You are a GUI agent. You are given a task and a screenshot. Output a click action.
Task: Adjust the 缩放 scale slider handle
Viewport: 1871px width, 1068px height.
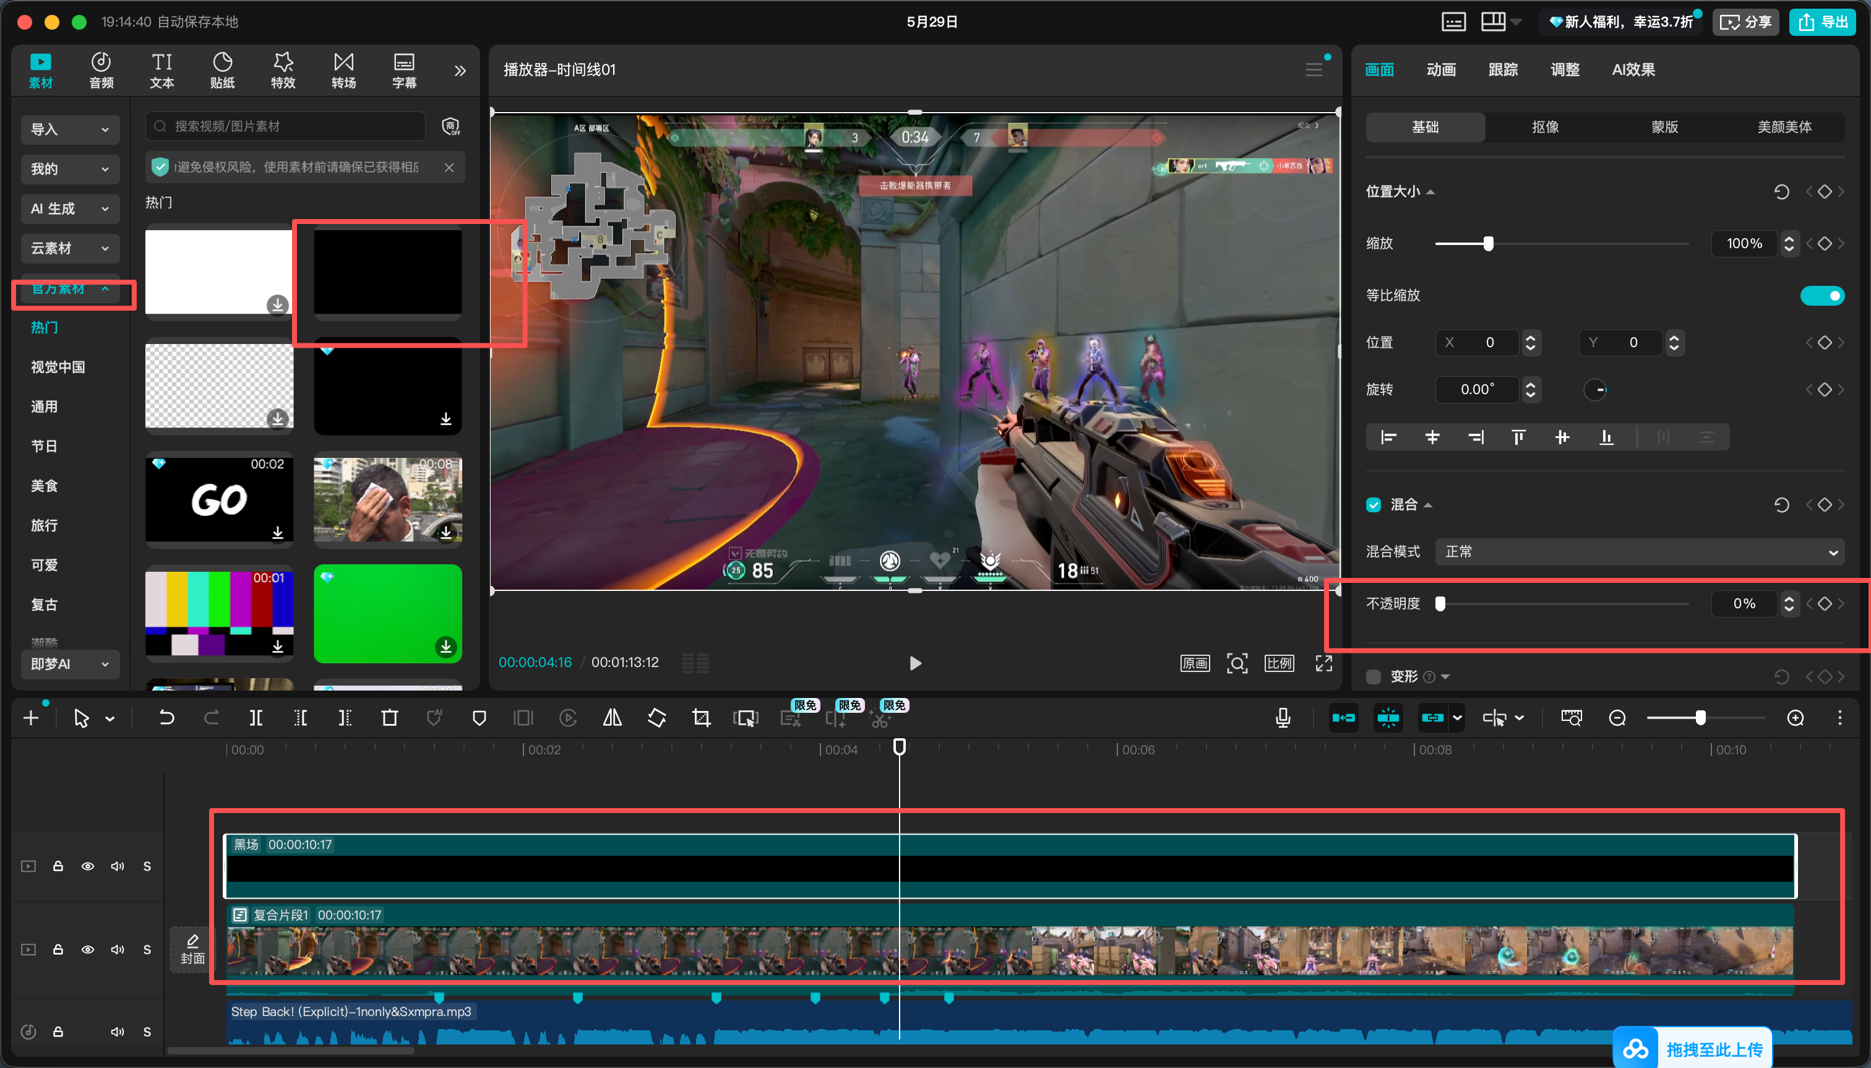pos(1488,244)
